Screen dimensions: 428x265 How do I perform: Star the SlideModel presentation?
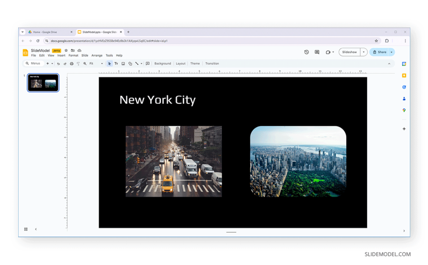click(66, 51)
